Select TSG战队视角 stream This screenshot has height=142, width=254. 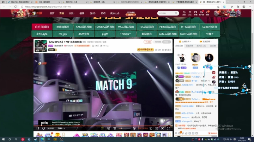pyautogui.click(x=147, y=27)
